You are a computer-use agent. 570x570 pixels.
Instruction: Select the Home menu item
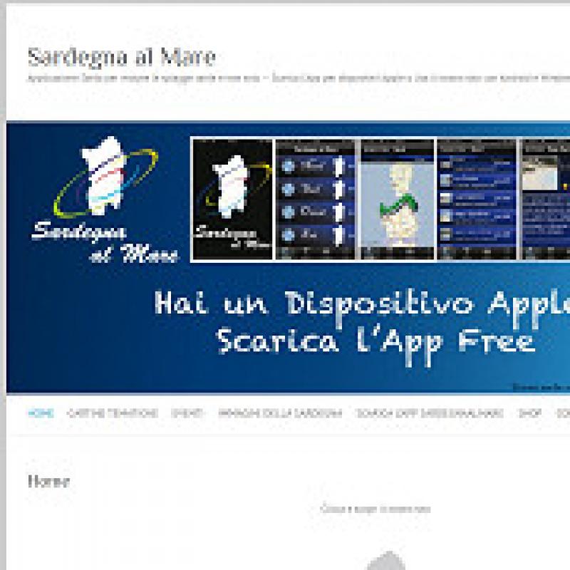coord(41,413)
